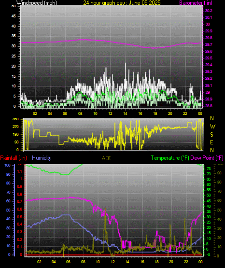Click the temperature scale's '75' value

[209, 169]
